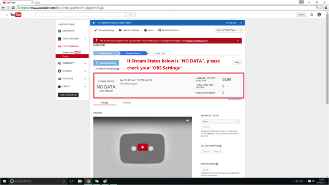This screenshot has height=185, width=329.
Task: Click Go live now in blue banner
Action: (231, 23)
